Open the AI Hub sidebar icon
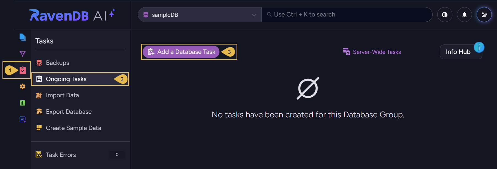This screenshot has height=169, width=497. pyautogui.click(x=23, y=120)
